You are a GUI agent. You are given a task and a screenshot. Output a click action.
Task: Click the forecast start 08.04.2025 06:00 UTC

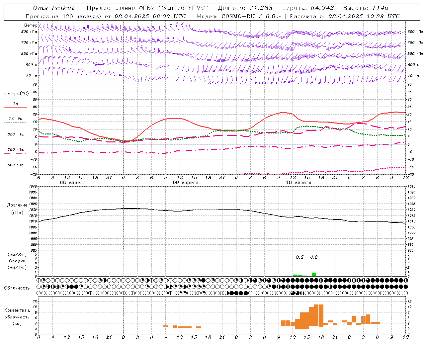(x=150, y=16)
